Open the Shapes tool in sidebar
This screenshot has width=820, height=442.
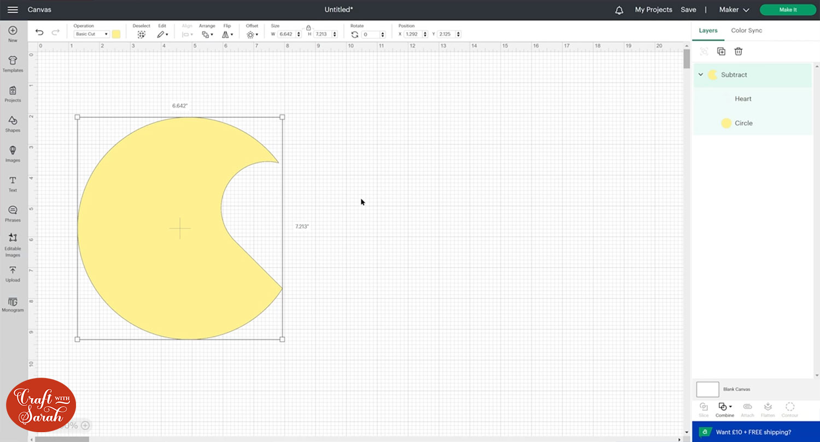(x=13, y=123)
